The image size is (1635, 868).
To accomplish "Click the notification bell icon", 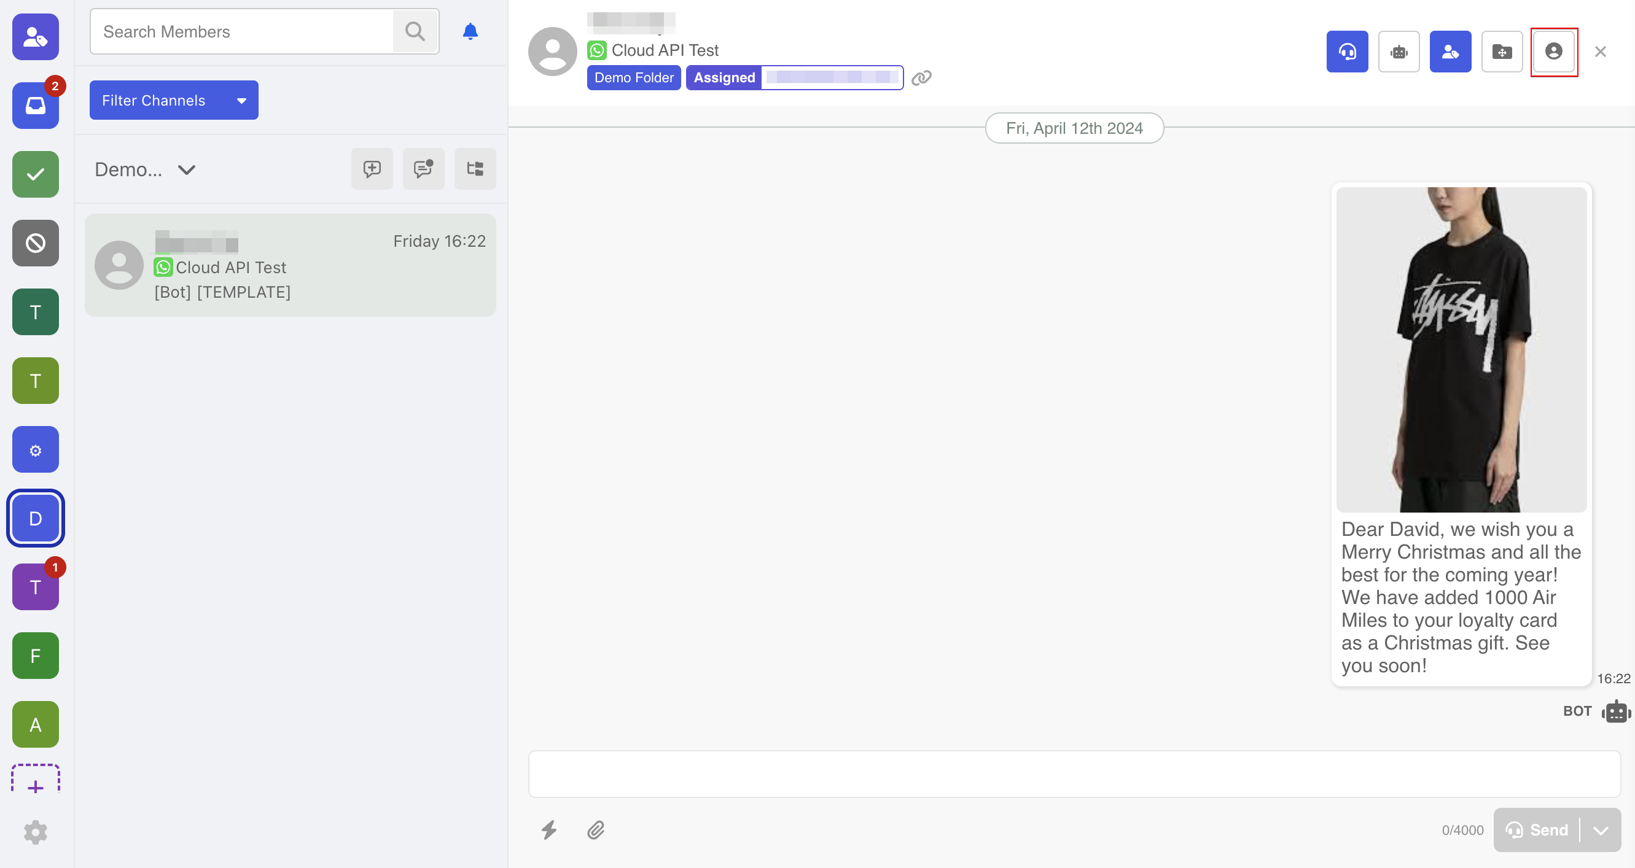I will pos(470,32).
